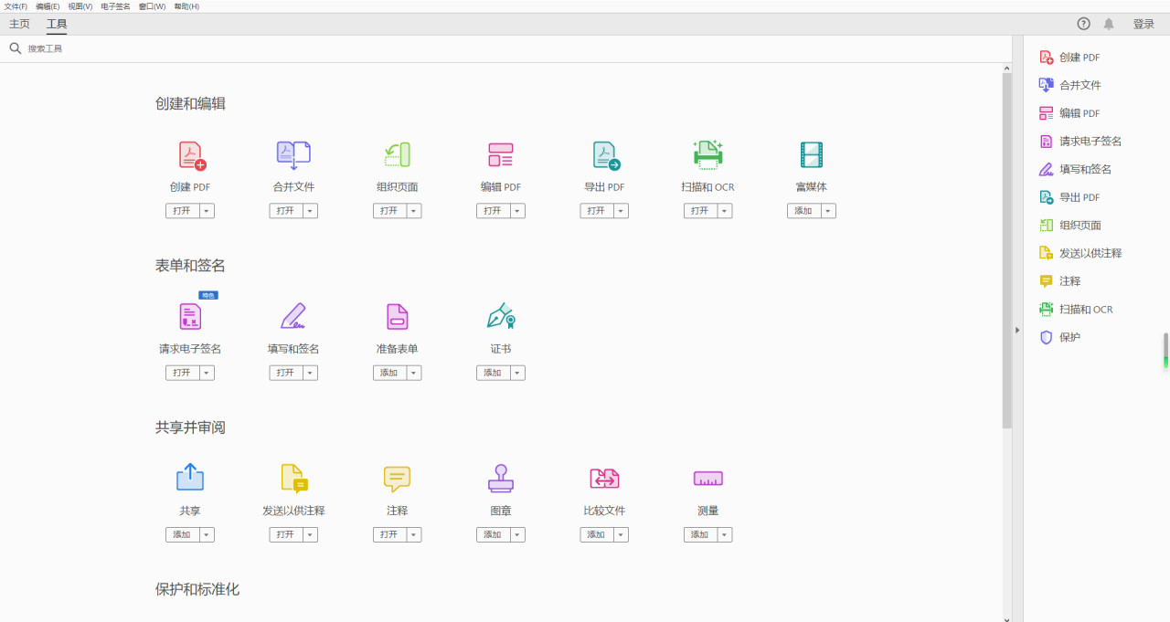Click 保护 shortcut in right sidebar
This screenshot has width=1170, height=622.
point(1069,337)
